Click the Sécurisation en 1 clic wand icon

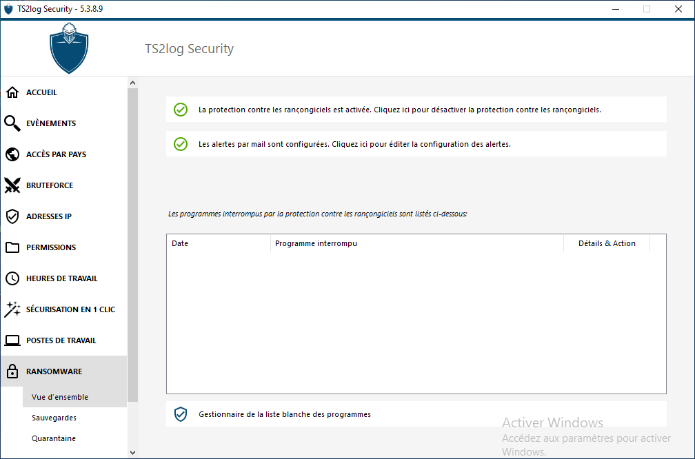click(12, 309)
